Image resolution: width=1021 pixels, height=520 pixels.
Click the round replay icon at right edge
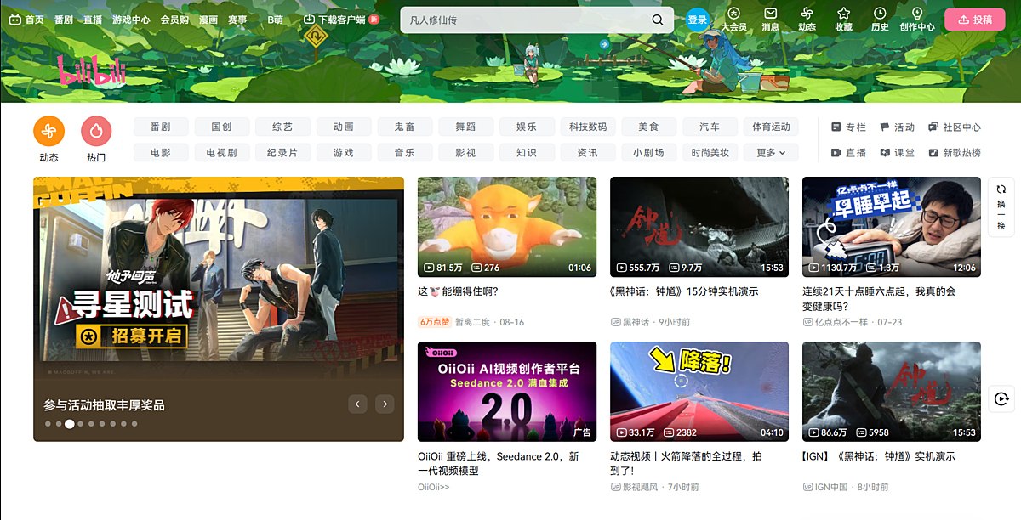pyautogui.click(x=1001, y=398)
